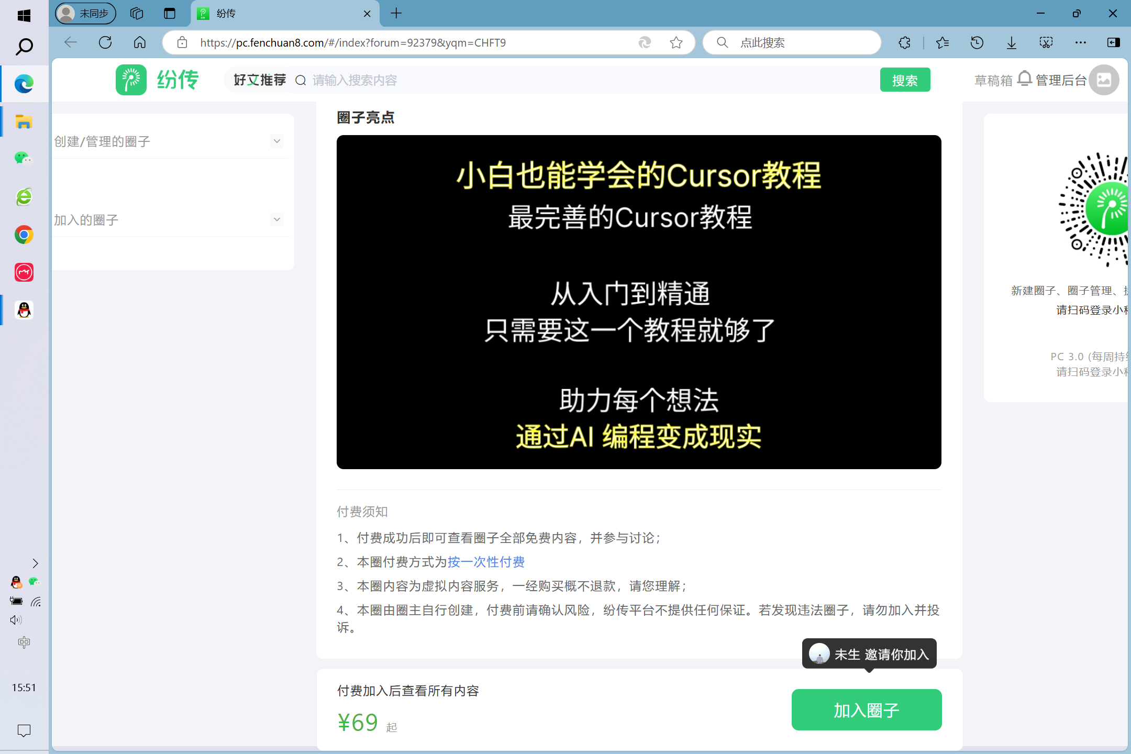The height and width of the screenshot is (754, 1131).
Task: Click the 付费须知 heading text
Action: tap(362, 512)
